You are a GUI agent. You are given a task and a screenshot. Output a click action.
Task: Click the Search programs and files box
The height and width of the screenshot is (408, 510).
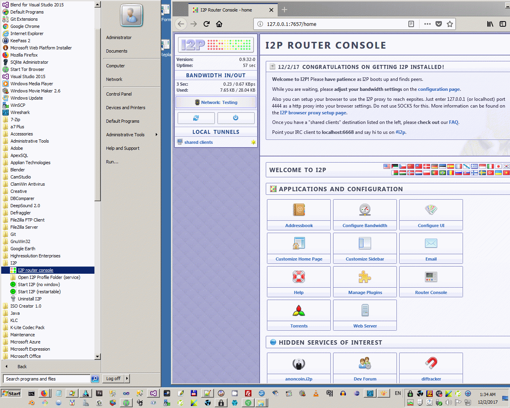coord(47,379)
